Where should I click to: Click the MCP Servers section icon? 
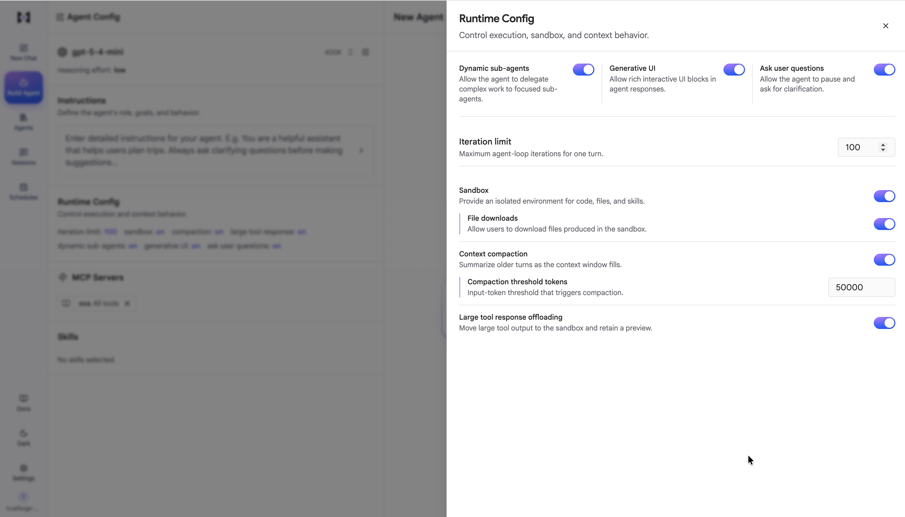click(x=62, y=277)
